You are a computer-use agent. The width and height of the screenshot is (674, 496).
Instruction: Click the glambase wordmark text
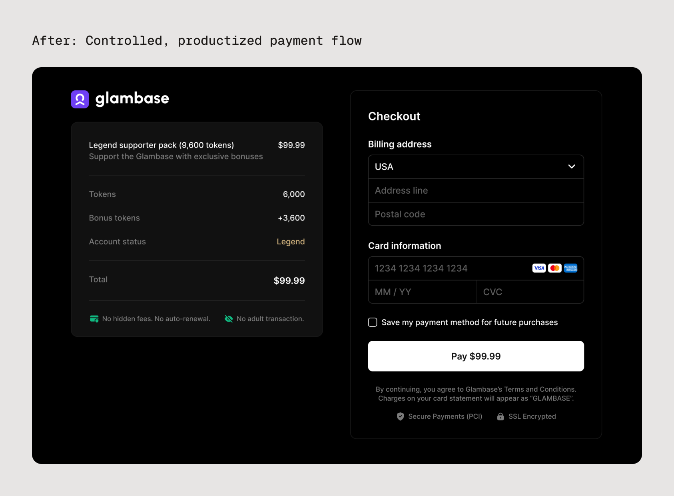coord(132,98)
